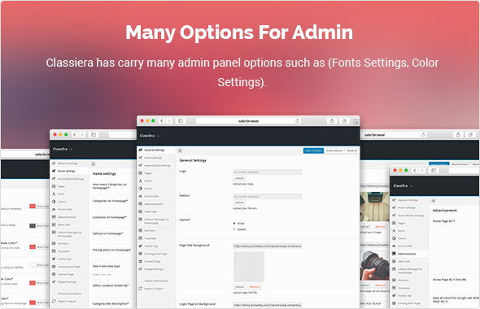The height and width of the screenshot is (309, 480).
Task: Click the Page title Background URL field
Action: [268, 246]
